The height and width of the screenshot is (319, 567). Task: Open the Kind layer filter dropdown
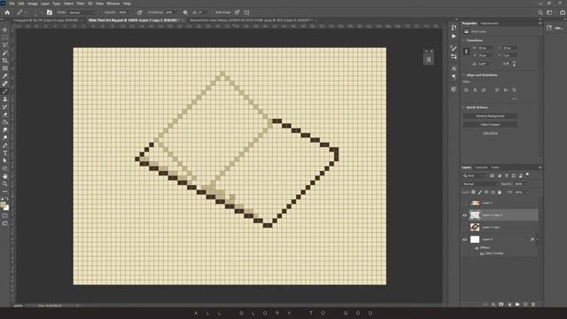pos(475,175)
